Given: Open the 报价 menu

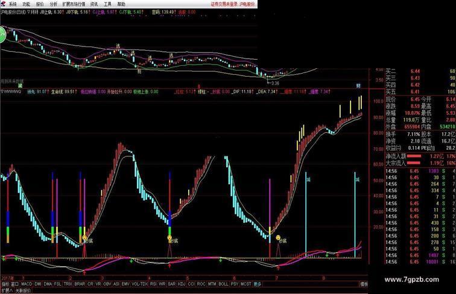Looking at the screenshot, I should [40, 4].
